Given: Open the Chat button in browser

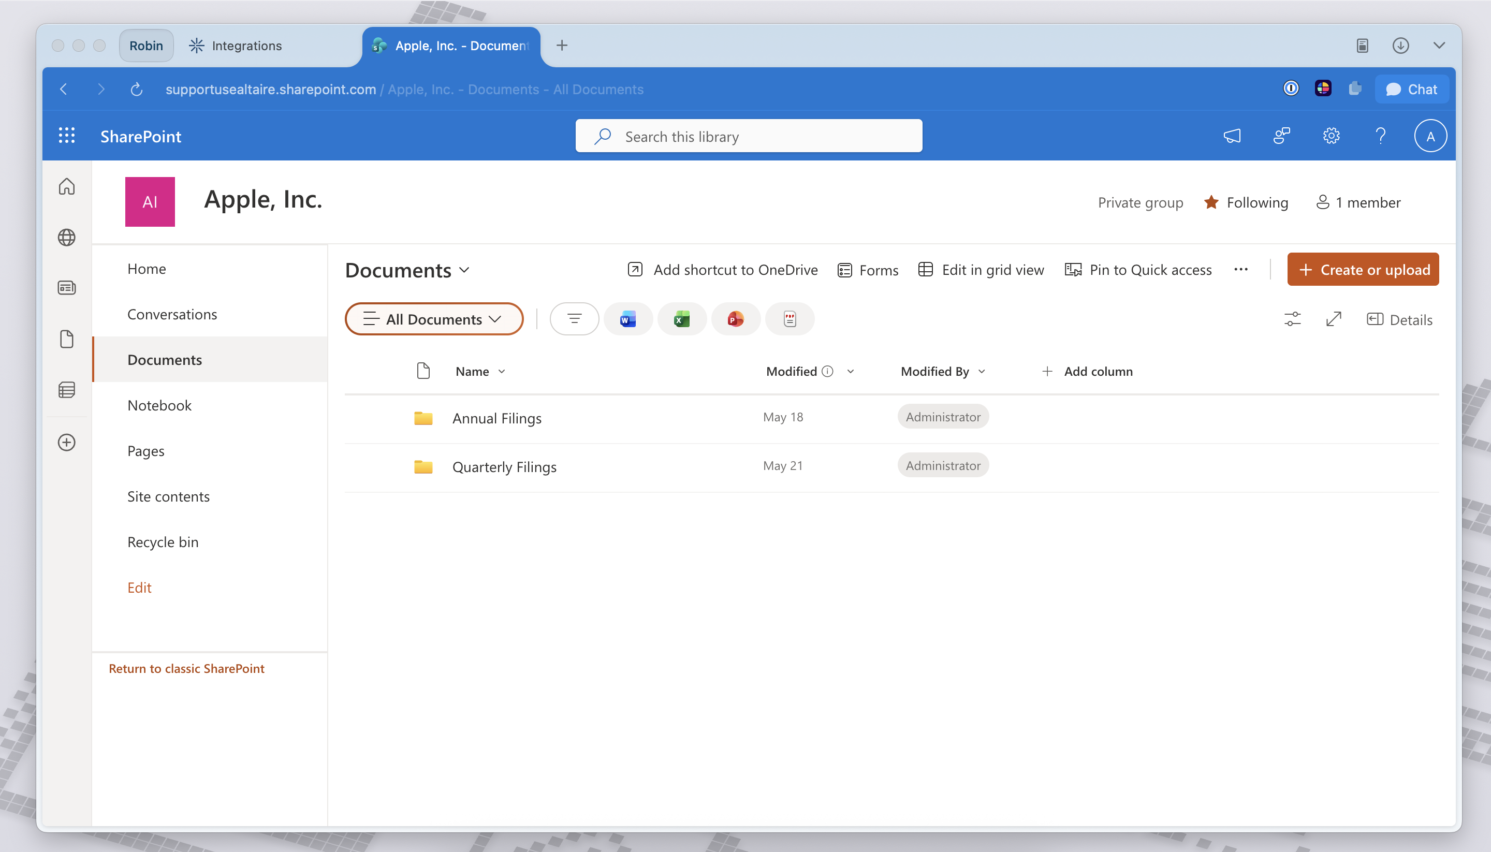Looking at the screenshot, I should click(1411, 89).
